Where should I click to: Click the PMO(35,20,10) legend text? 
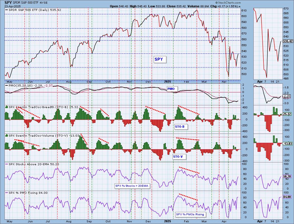tap(20, 85)
